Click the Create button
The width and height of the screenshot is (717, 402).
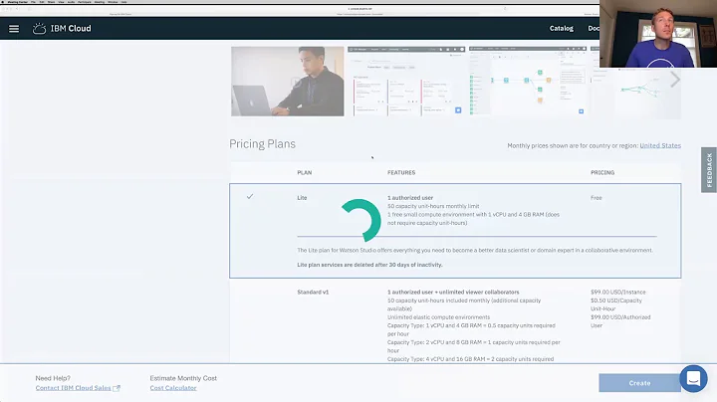[639, 383]
